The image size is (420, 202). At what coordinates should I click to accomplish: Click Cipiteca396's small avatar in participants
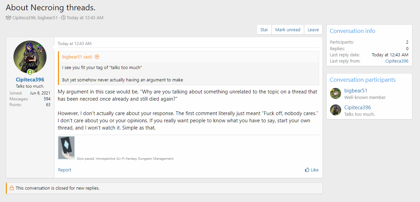click(335, 110)
